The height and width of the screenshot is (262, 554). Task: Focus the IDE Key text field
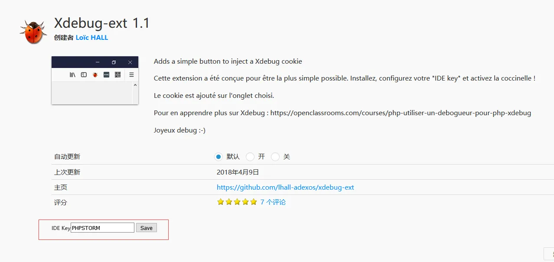click(x=102, y=228)
